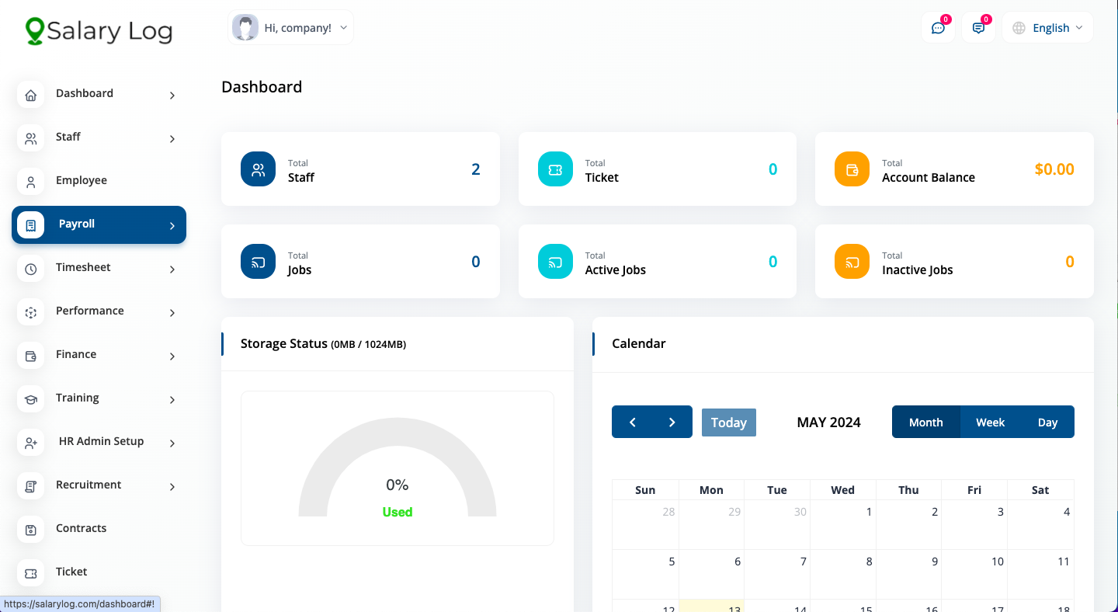This screenshot has width=1118, height=612.
Task: Open the message notification icon in header
Action: coord(978,28)
